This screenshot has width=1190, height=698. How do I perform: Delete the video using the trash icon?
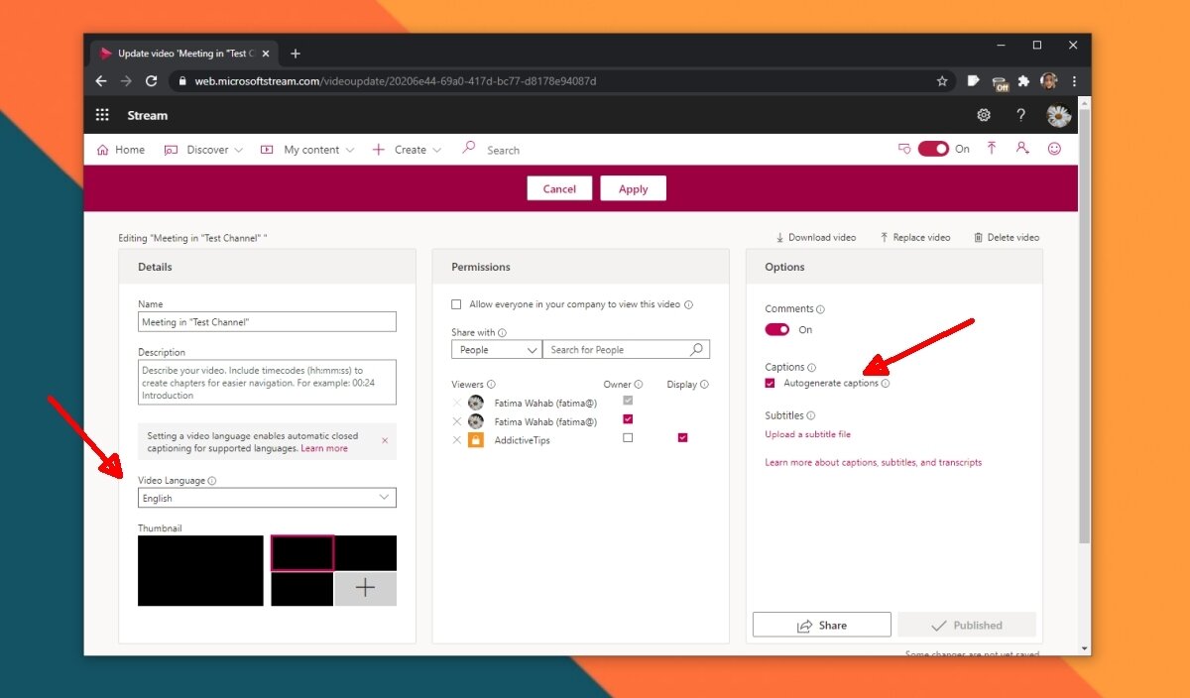coord(1007,237)
